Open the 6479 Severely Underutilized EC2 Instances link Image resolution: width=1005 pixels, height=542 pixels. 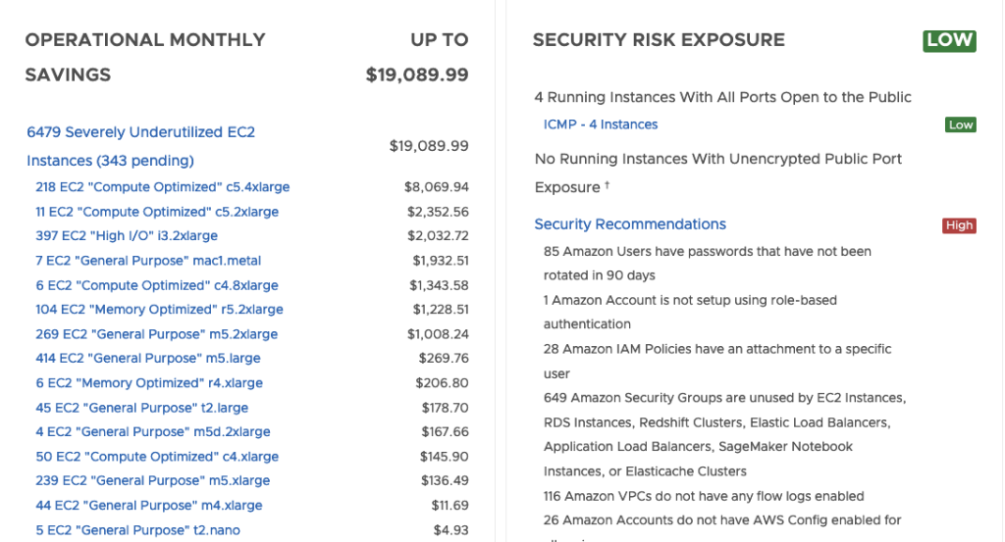[x=140, y=132]
